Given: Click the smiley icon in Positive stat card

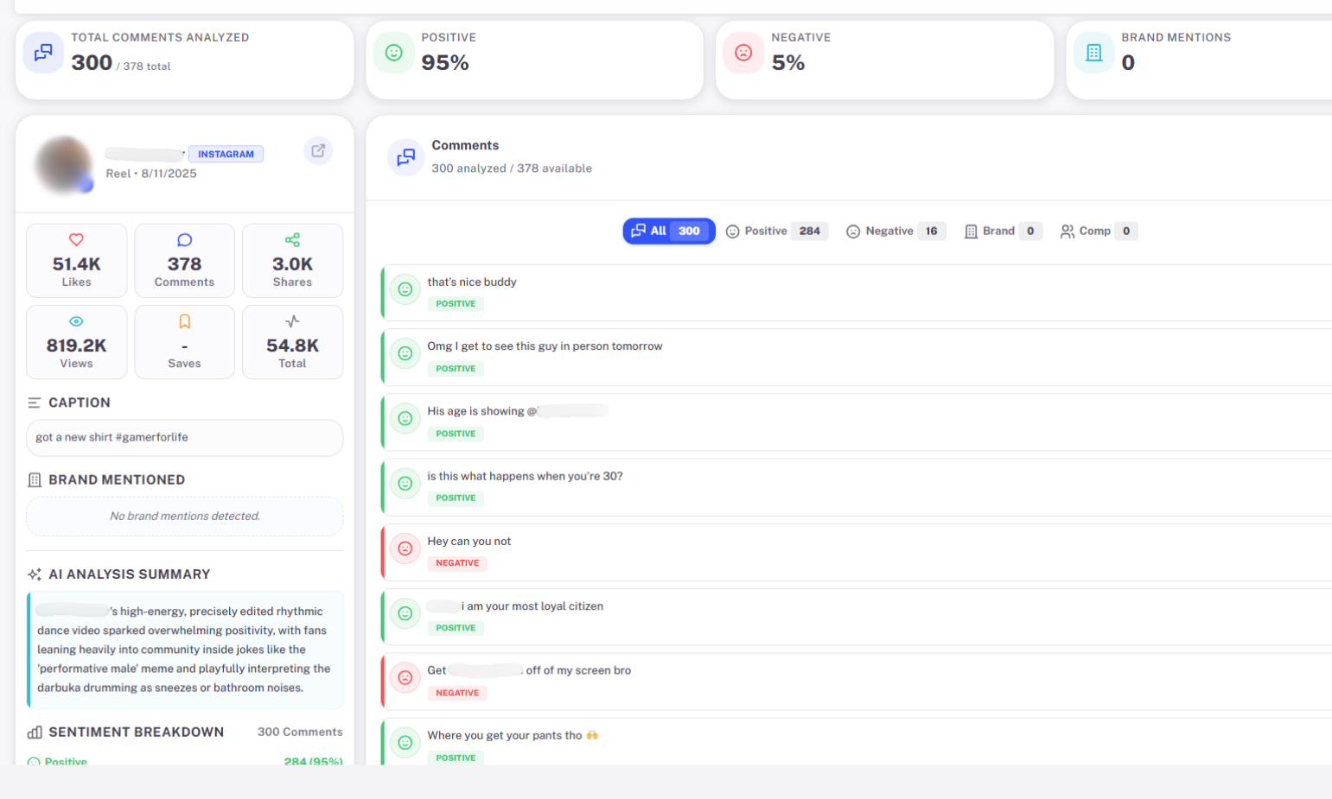Looking at the screenshot, I should pos(394,53).
